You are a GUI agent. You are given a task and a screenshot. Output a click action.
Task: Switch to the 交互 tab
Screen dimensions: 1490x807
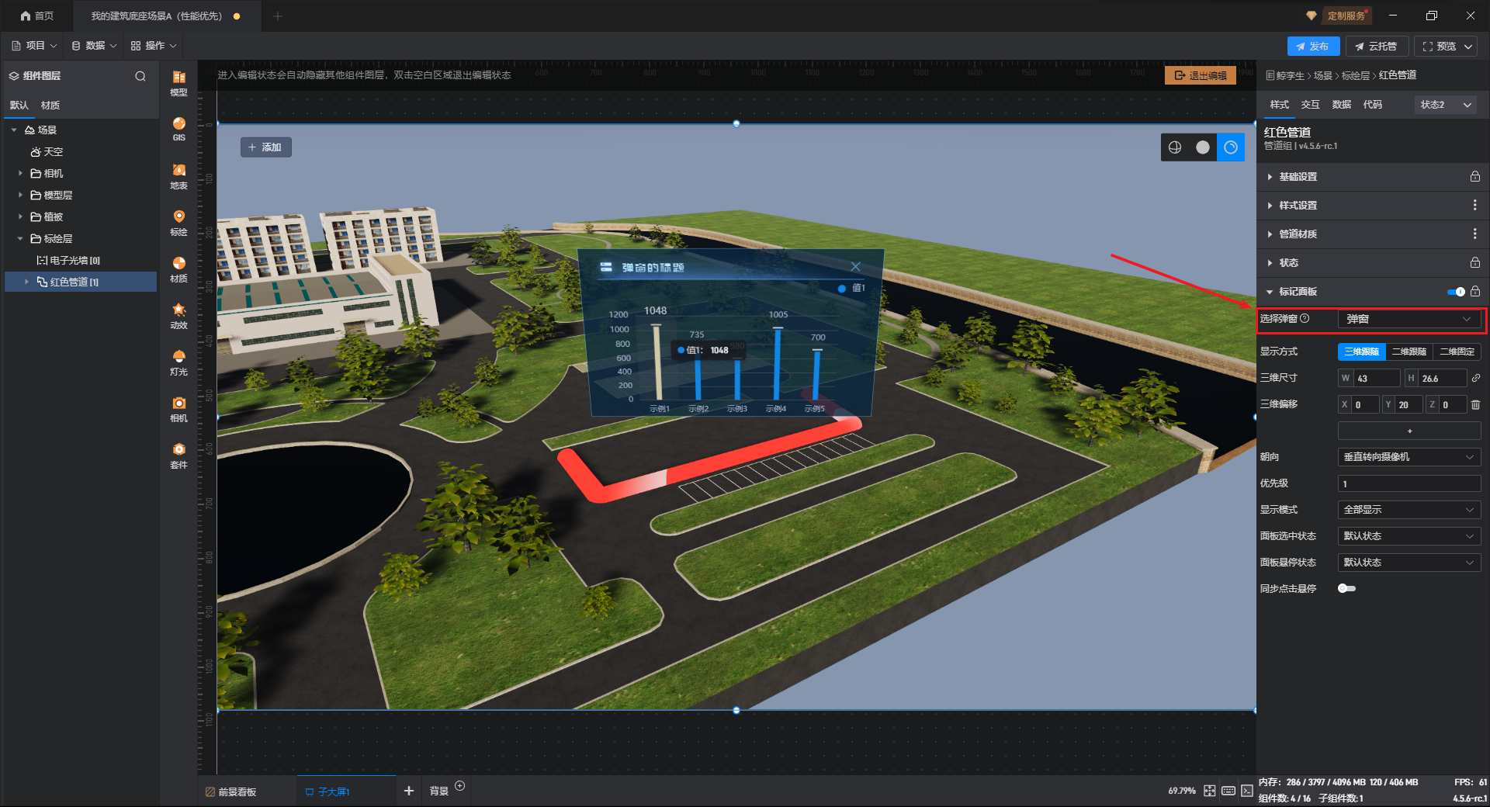(1310, 105)
